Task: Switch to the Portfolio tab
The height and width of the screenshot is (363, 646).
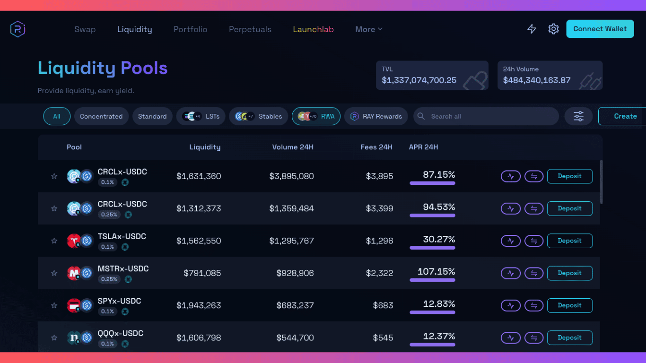Action: tap(190, 29)
